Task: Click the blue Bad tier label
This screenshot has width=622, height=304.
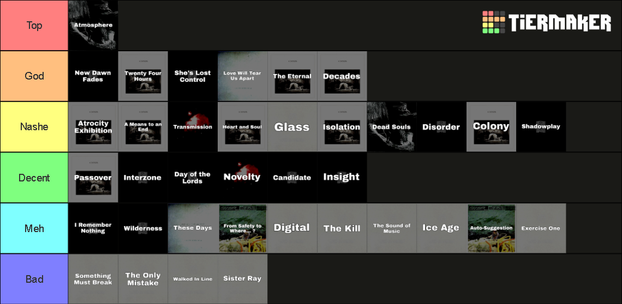Action: 34,279
